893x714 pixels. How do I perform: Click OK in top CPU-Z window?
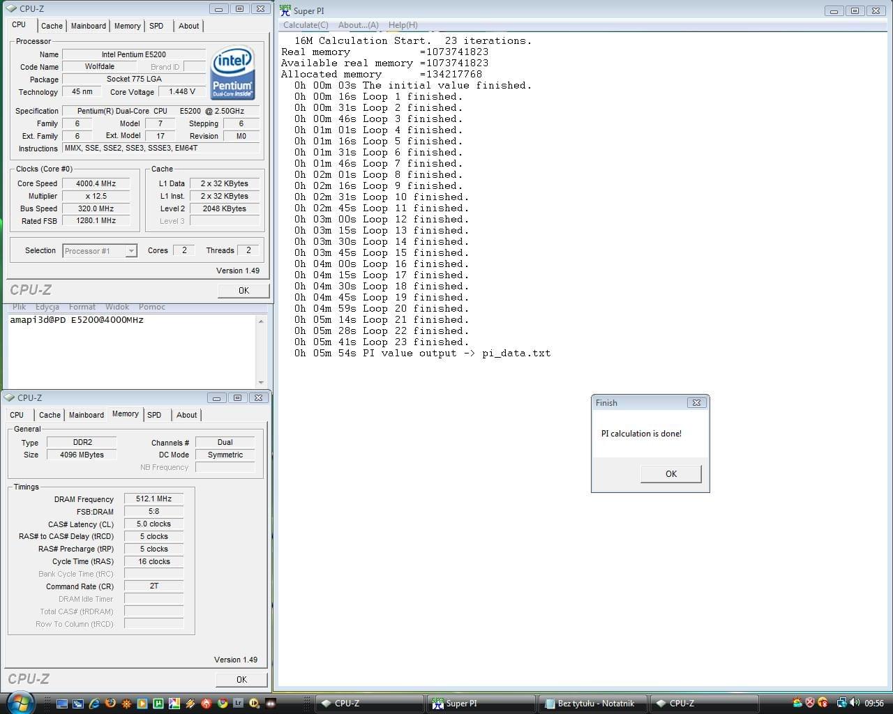point(243,291)
